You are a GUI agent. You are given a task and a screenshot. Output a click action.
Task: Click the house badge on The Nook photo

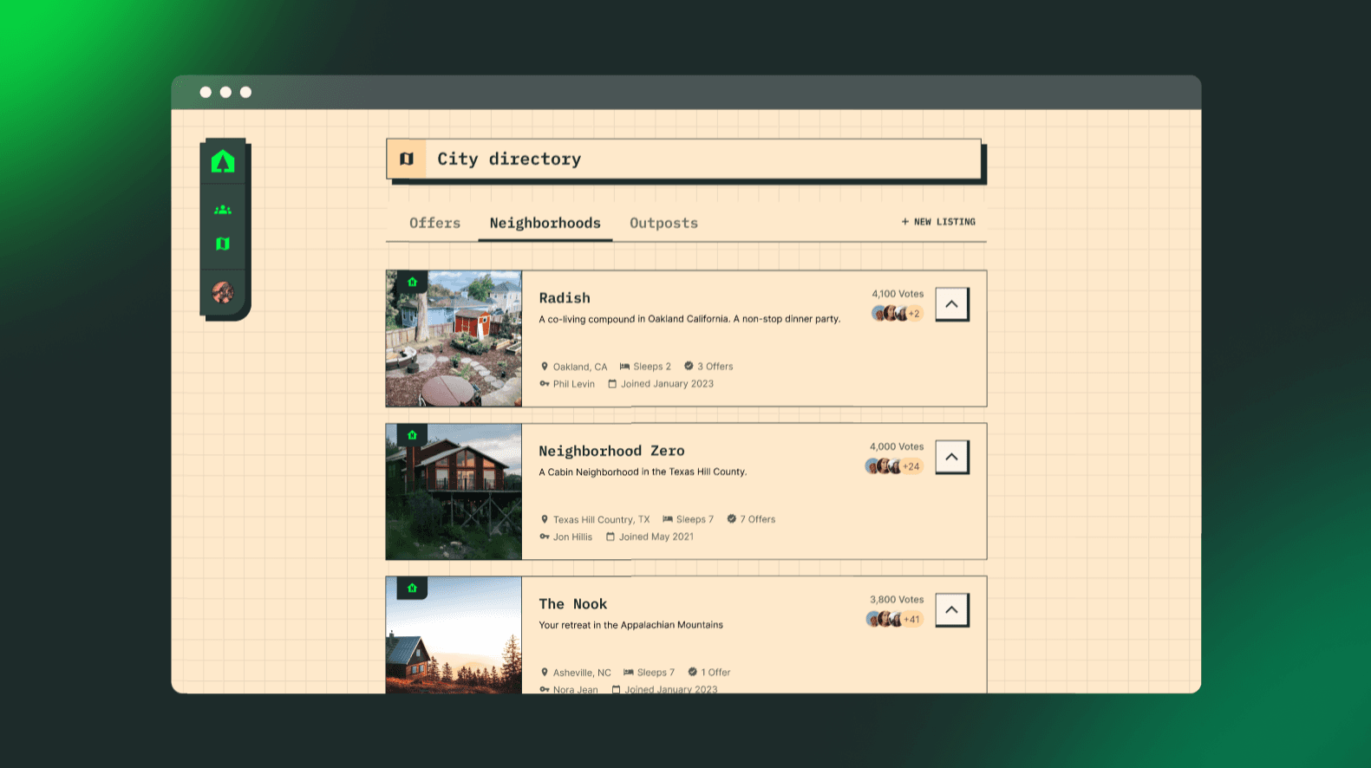[412, 588]
